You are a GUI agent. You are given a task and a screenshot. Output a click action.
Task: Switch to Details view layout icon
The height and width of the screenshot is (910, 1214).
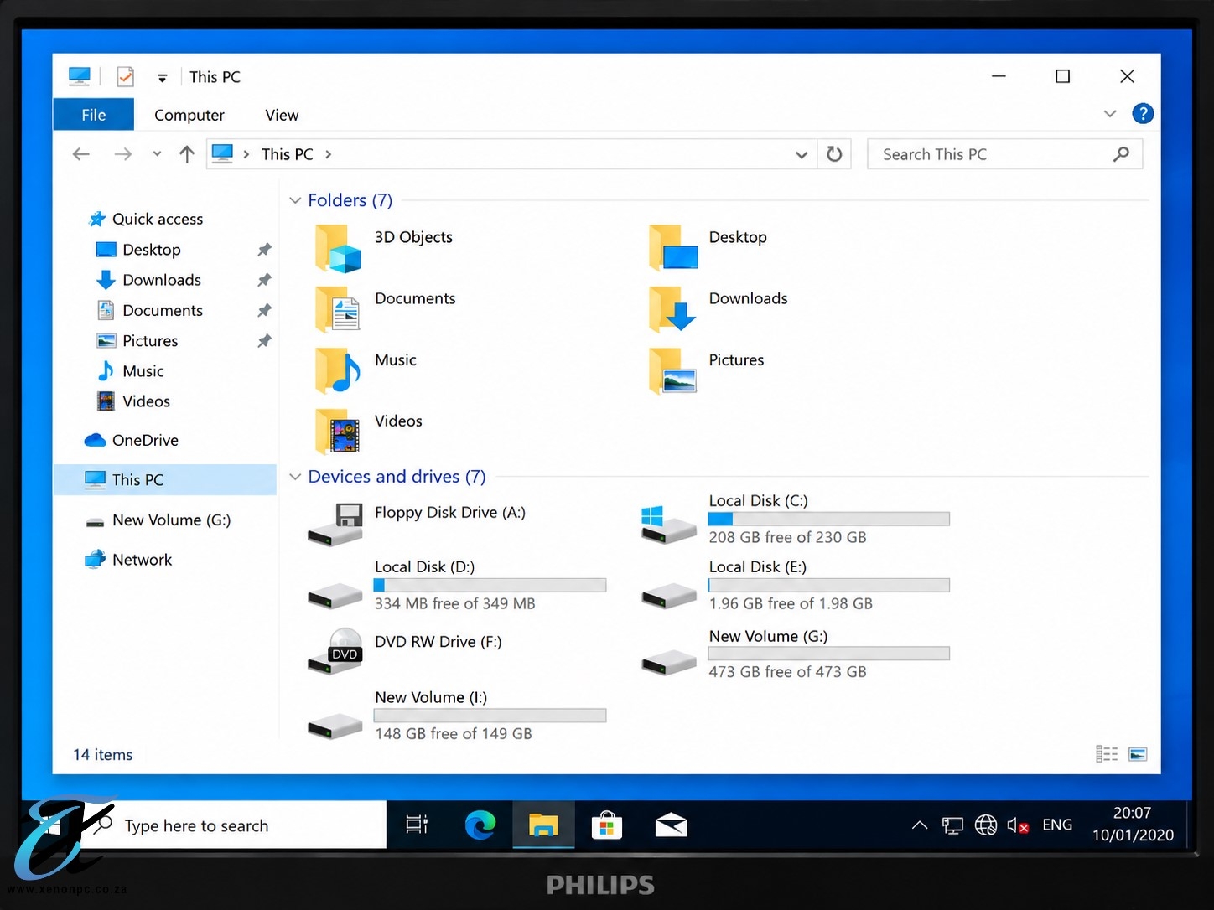point(1107,754)
